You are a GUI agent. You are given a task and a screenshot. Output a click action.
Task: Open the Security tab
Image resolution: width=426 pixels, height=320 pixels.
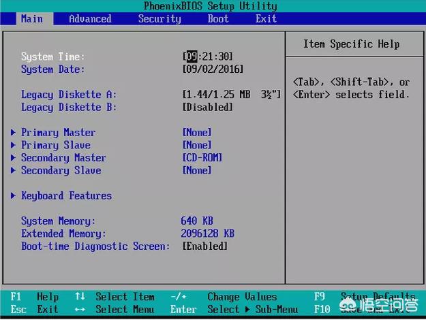point(159,19)
